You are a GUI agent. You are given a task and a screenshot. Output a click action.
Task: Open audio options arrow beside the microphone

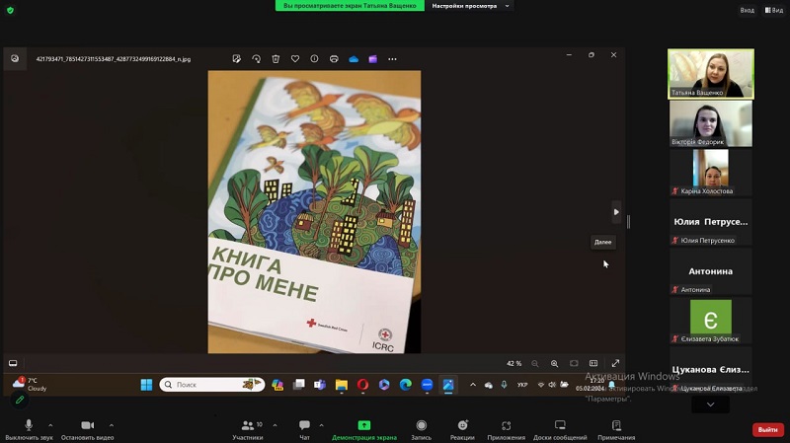(50, 425)
